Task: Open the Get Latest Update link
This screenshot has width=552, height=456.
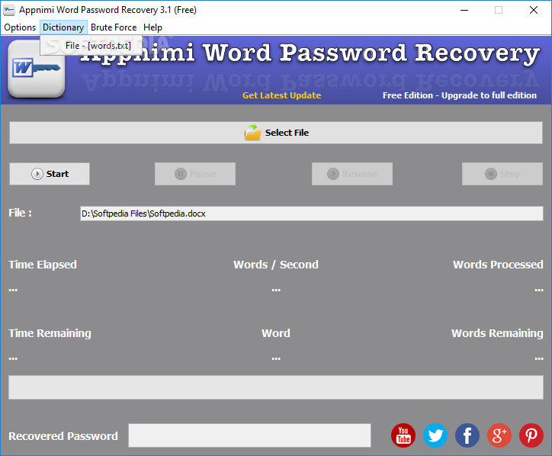Action: point(281,95)
